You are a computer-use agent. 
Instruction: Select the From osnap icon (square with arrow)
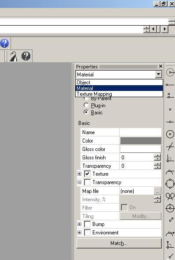click(171, 220)
